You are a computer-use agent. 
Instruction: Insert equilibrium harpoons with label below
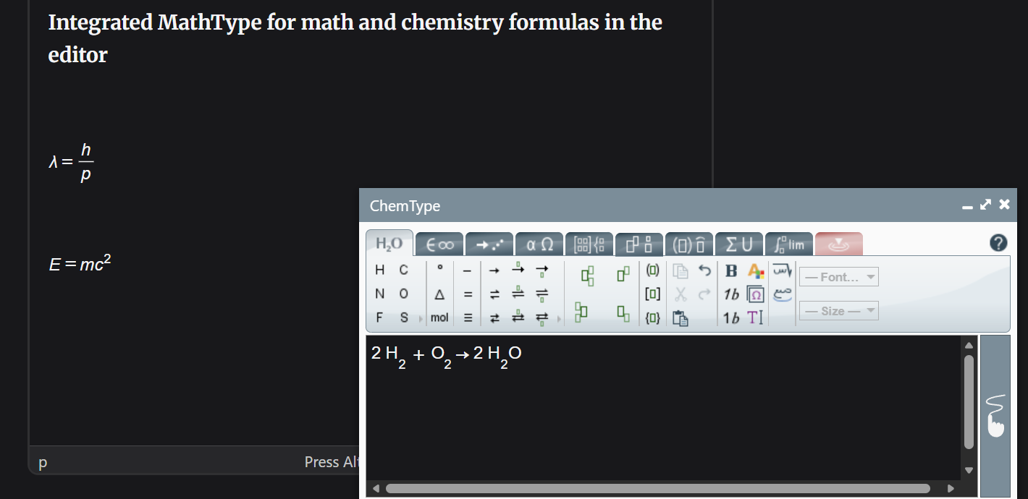[x=542, y=295]
